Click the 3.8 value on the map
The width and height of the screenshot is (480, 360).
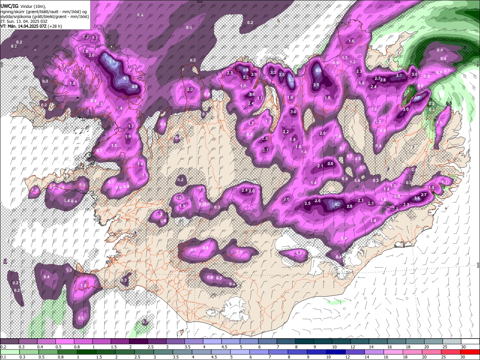(246, 70)
